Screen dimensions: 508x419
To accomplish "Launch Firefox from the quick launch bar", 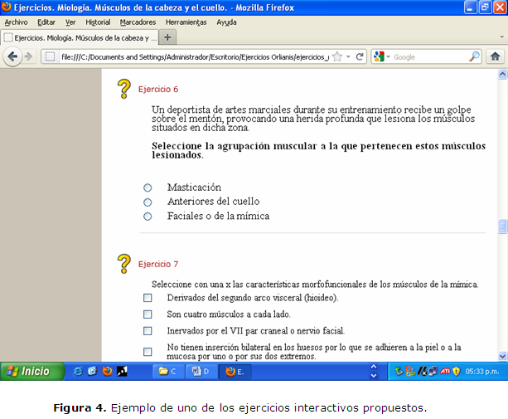I will click(x=107, y=372).
